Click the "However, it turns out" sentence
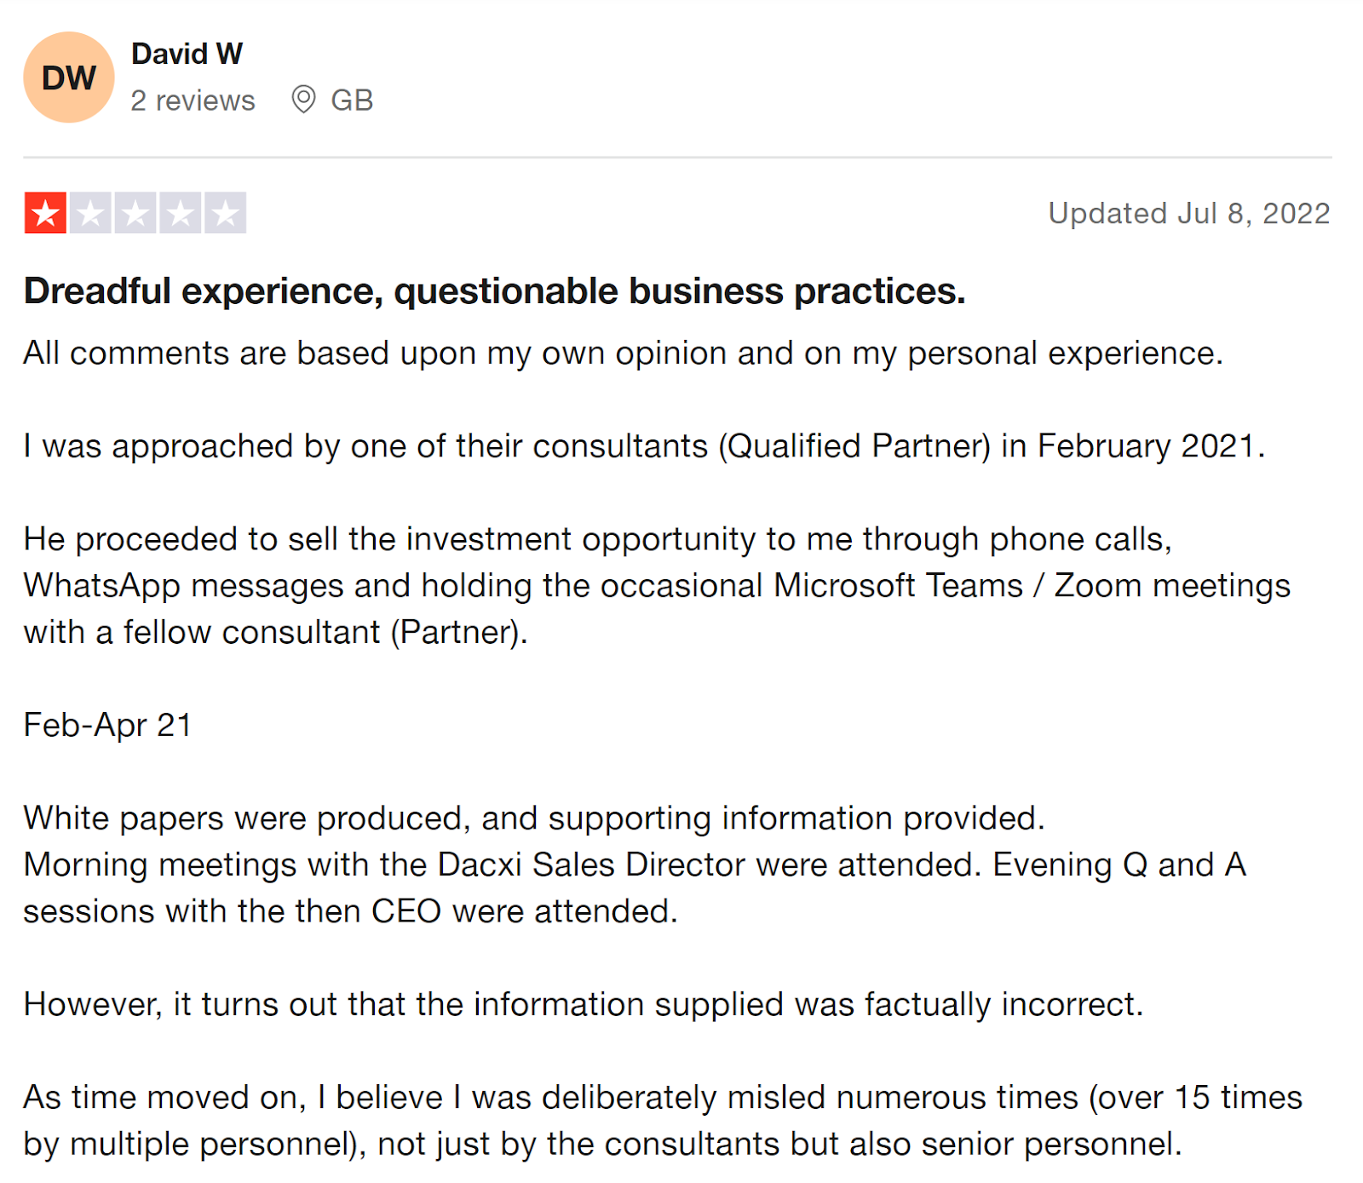 pos(583,1004)
